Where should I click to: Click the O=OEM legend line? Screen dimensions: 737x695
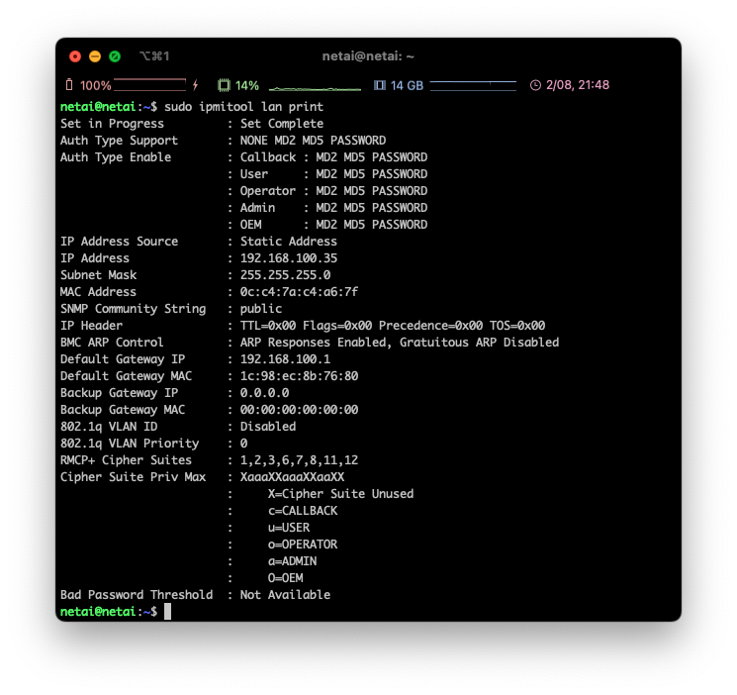(x=286, y=578)
